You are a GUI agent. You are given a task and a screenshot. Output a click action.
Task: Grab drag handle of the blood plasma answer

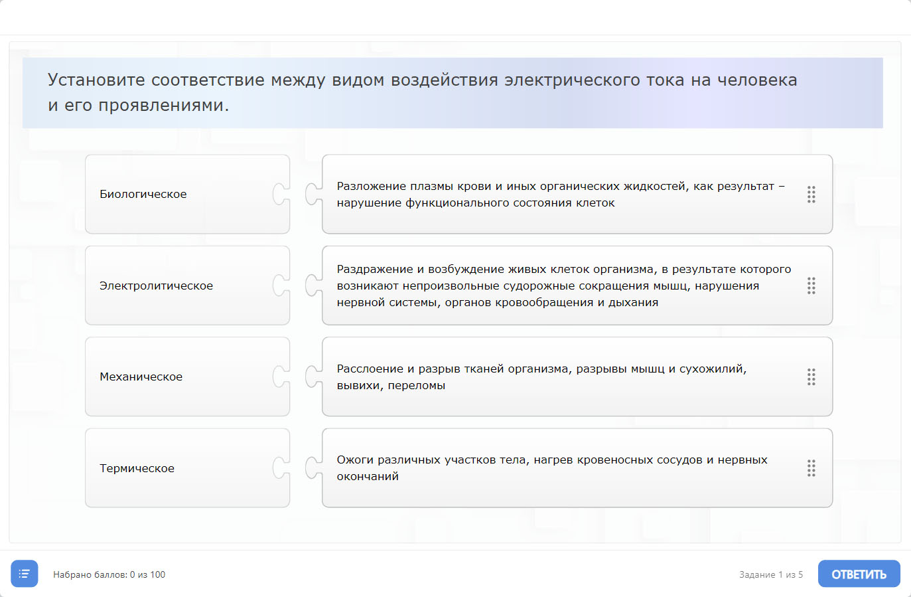811,195
